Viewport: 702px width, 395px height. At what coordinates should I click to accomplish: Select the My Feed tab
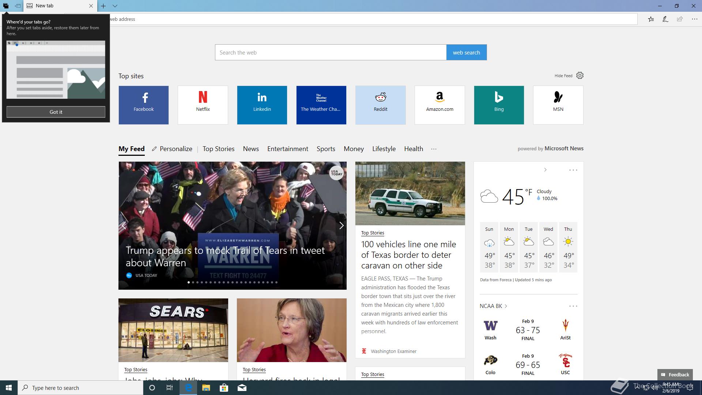click(x=132, y=149)
